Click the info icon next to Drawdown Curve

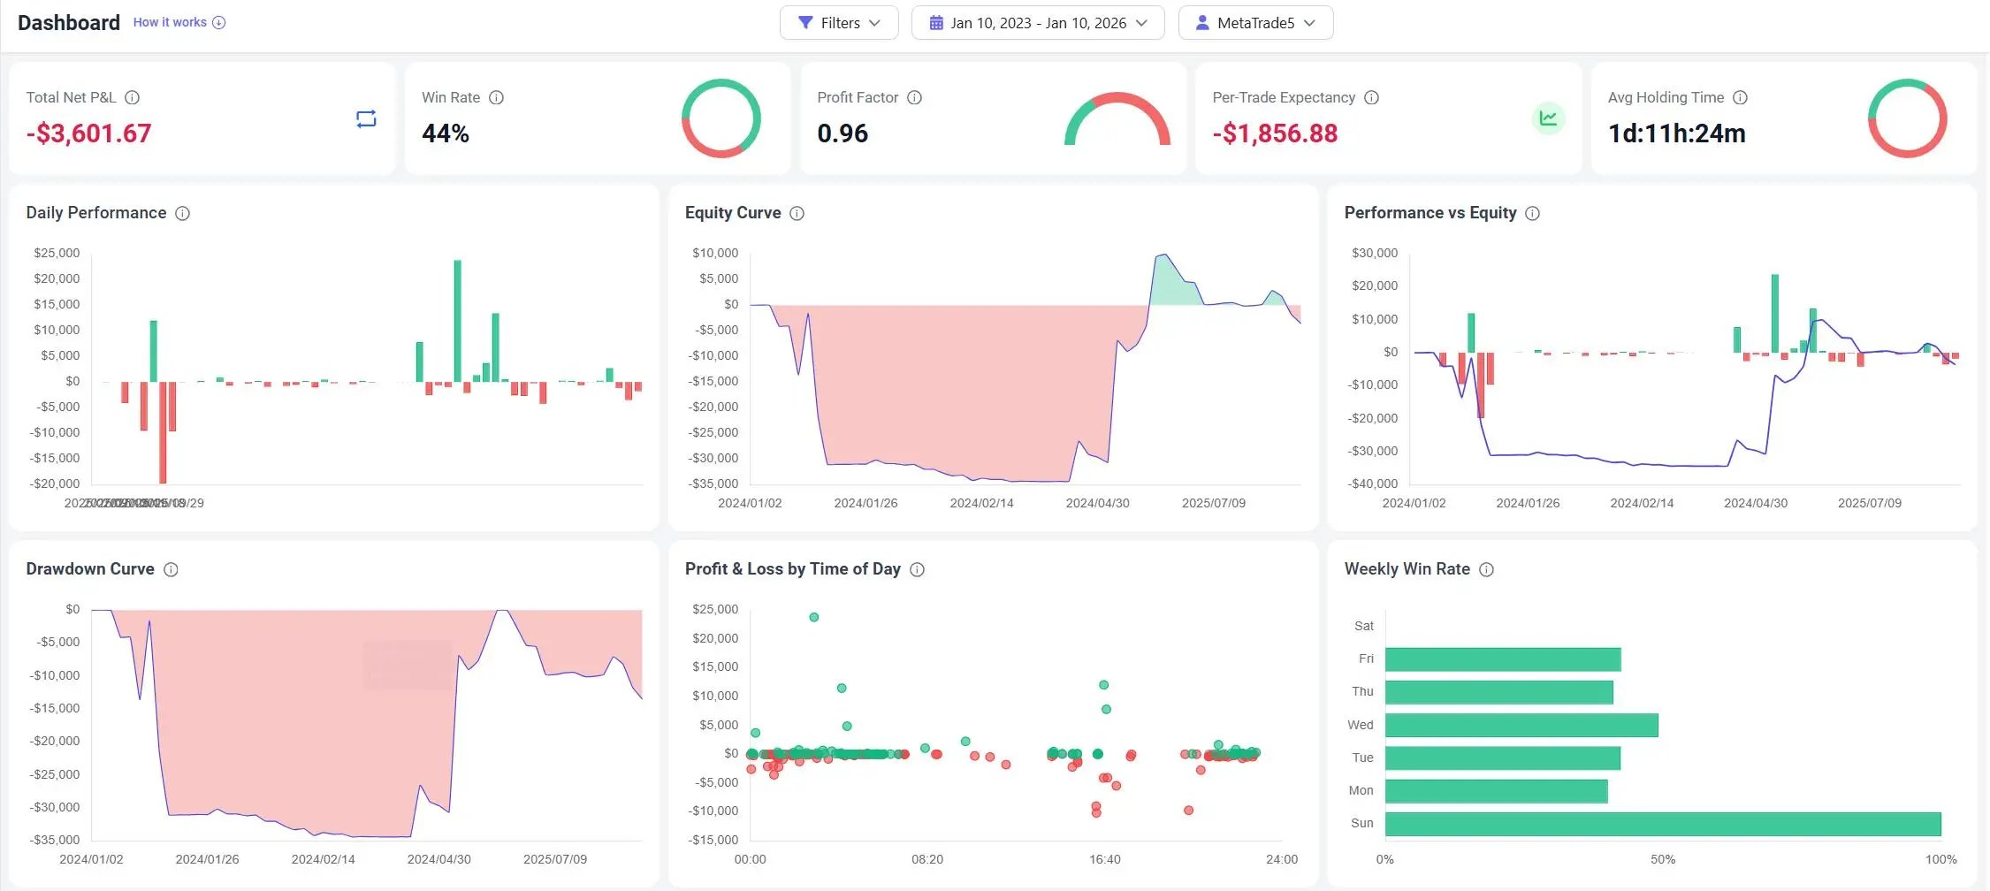tap(171, 569)
